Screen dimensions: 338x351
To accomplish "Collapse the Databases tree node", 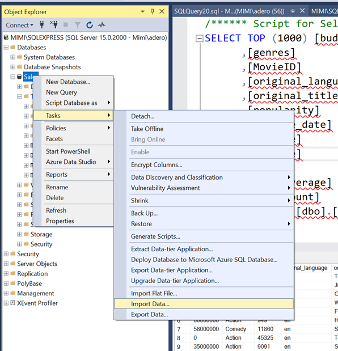I will [x=6, y=47].
